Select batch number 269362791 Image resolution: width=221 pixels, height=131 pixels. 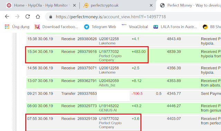[87, 81]
